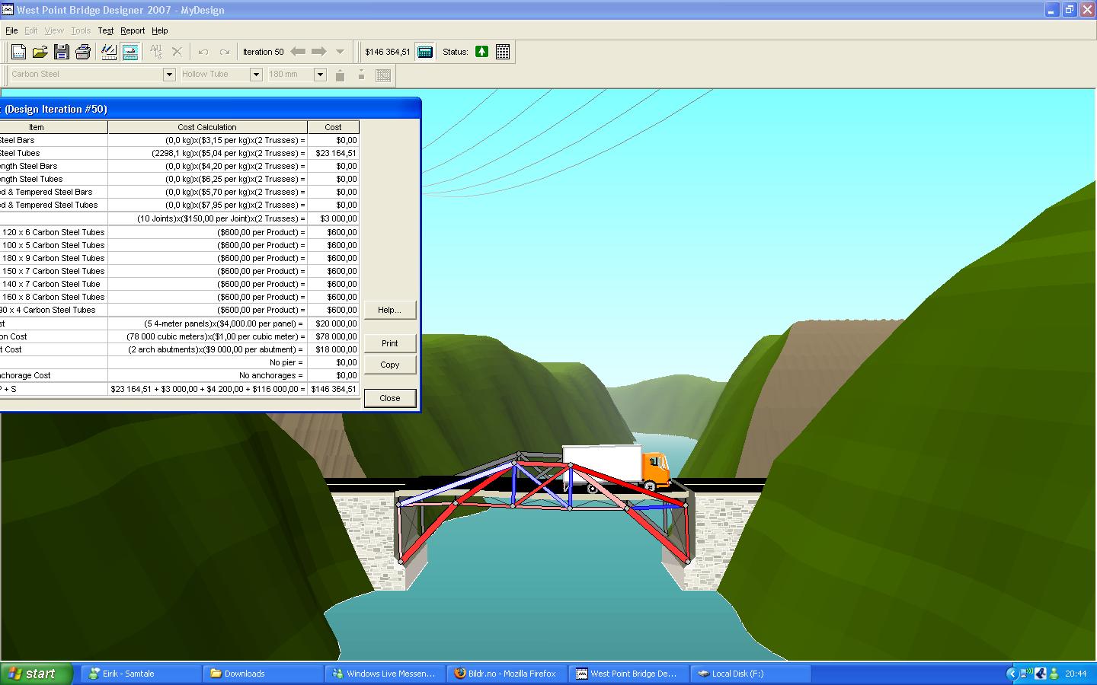Viewport: 1097px width, 685px height.
Task: Click the Select All tool icon
Action: [156, 52]
